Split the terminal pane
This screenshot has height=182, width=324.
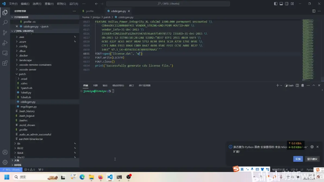(297, 85)
